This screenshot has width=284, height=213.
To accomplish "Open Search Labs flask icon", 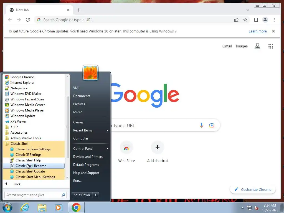I will coord(257,46).
